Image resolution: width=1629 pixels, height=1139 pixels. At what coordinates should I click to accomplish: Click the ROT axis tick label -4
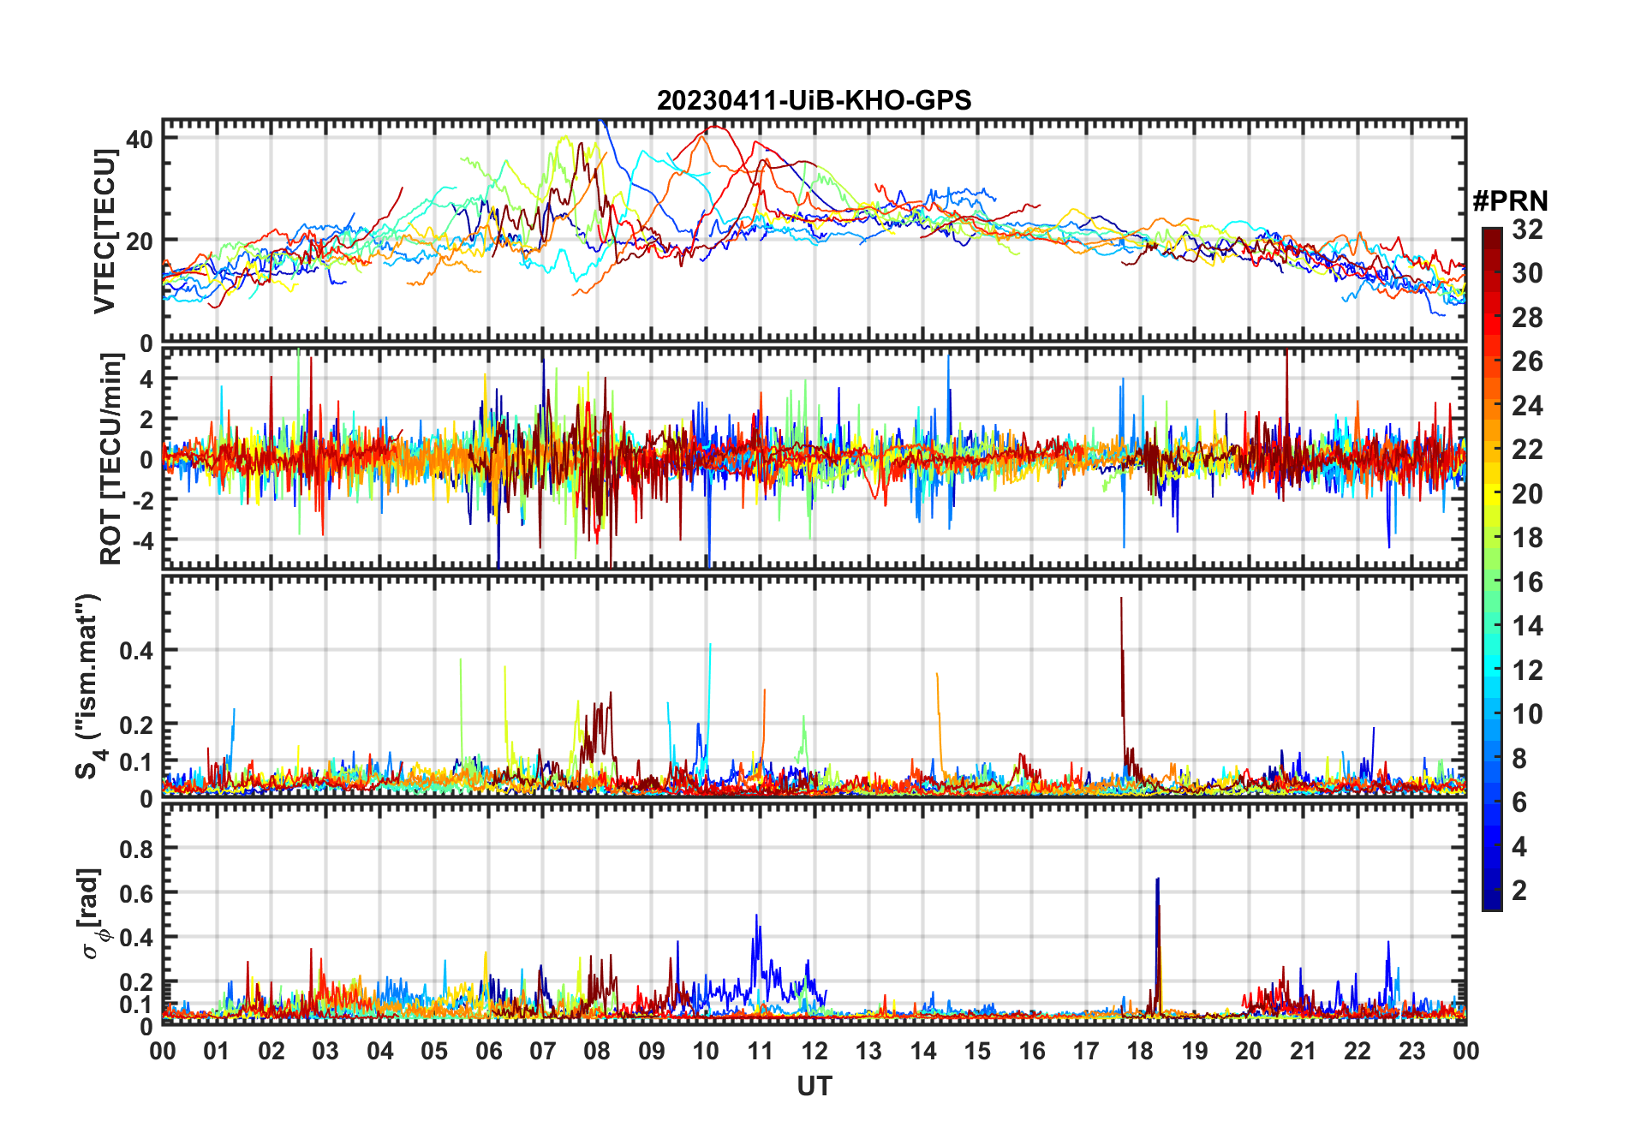click(141, 541)
